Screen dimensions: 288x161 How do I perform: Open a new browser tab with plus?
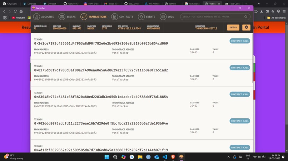(246, 4)
